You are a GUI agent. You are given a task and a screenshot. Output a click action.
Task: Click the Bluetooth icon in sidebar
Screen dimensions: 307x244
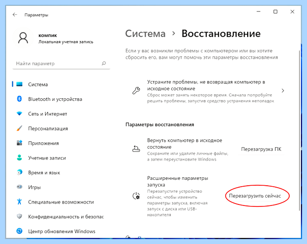[x=19, y=99]
